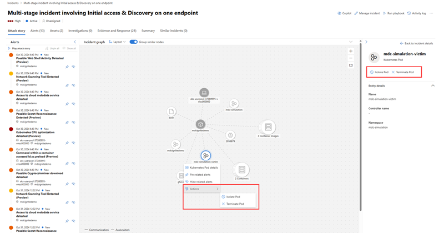
Task: Hide the Possible Cryptocoinminer download alert
Action: [x=73, y=184]
